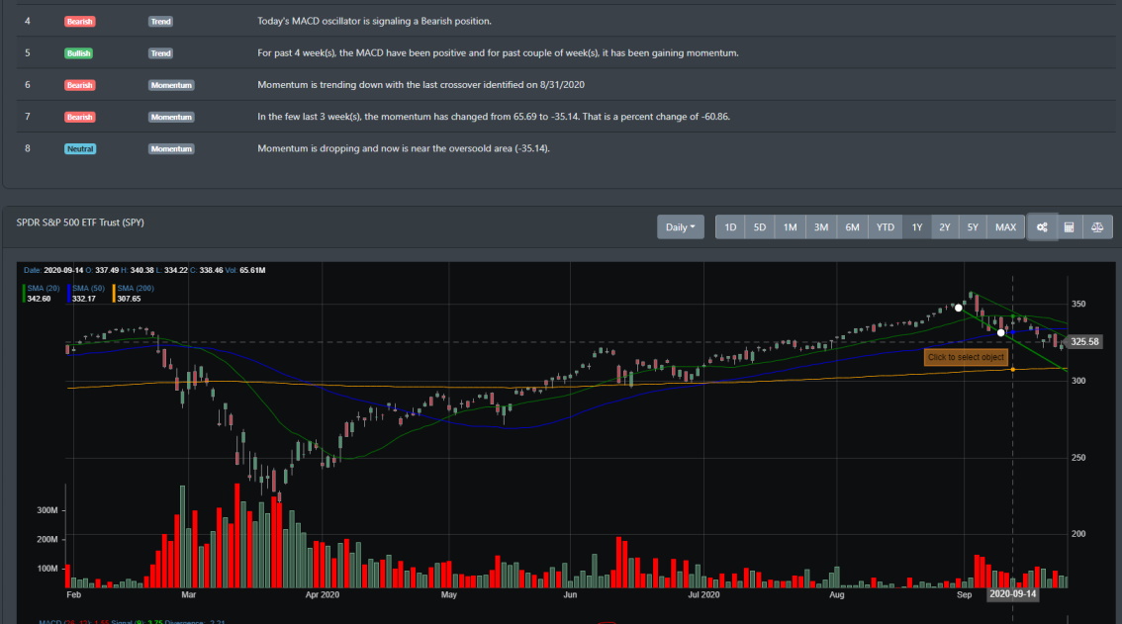
Task: Switch chart to 1M range
Action: [790, 227]
